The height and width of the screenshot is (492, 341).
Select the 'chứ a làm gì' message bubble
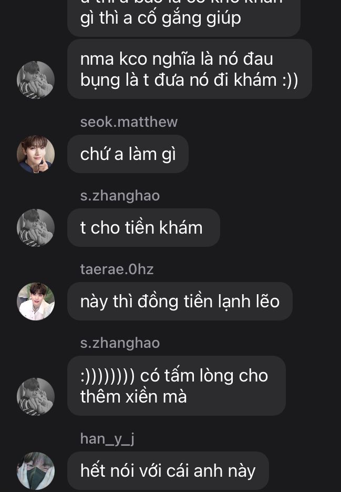(x=128, y=154)
